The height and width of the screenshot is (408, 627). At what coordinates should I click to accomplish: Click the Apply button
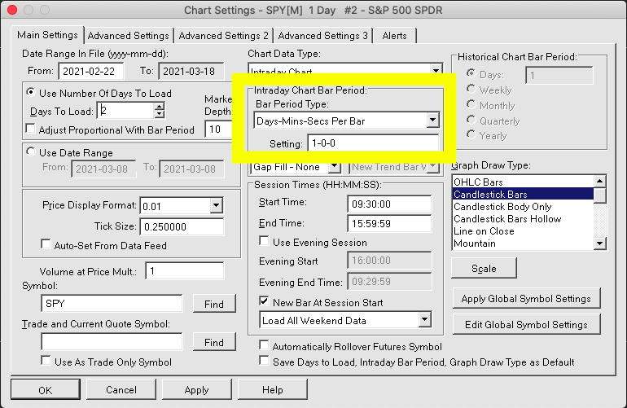pos(197,389)
